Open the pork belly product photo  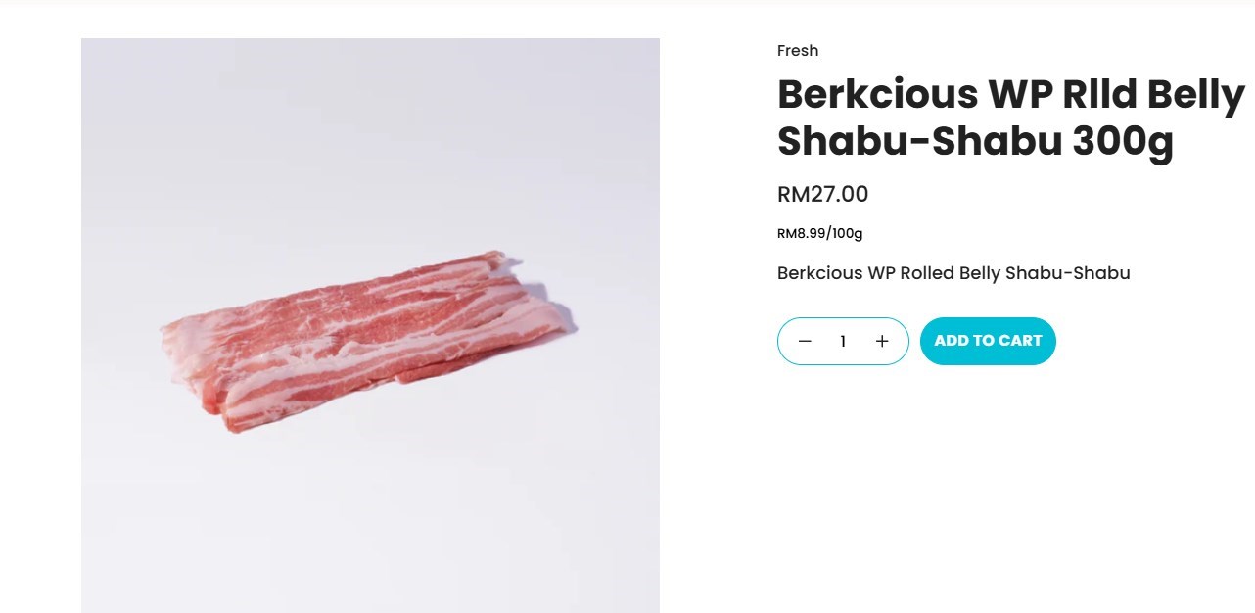tap(370, 325)
